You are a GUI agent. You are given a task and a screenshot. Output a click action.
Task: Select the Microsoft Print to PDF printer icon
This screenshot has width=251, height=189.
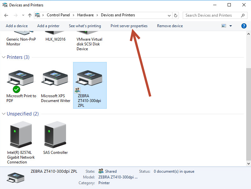(21, 79)
